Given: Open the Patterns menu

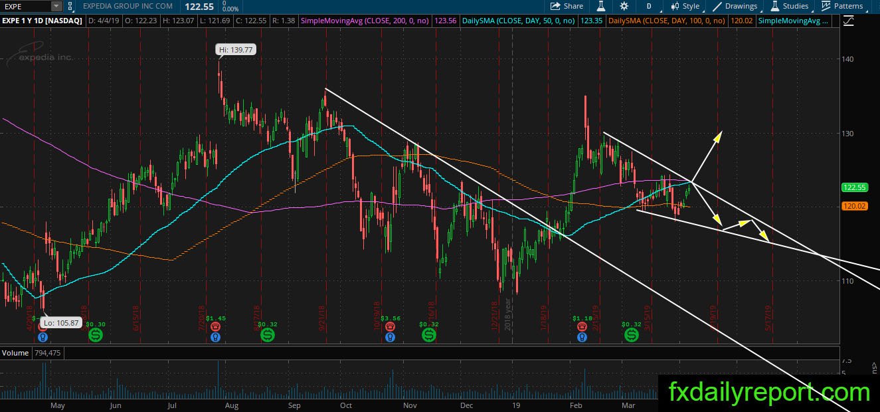Looking at the screenshot, I should point(841,6).
